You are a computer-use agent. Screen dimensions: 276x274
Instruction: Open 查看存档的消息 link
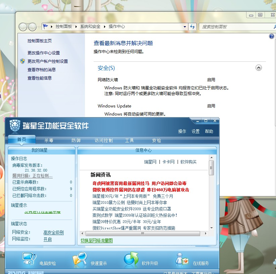pos(42,70)
